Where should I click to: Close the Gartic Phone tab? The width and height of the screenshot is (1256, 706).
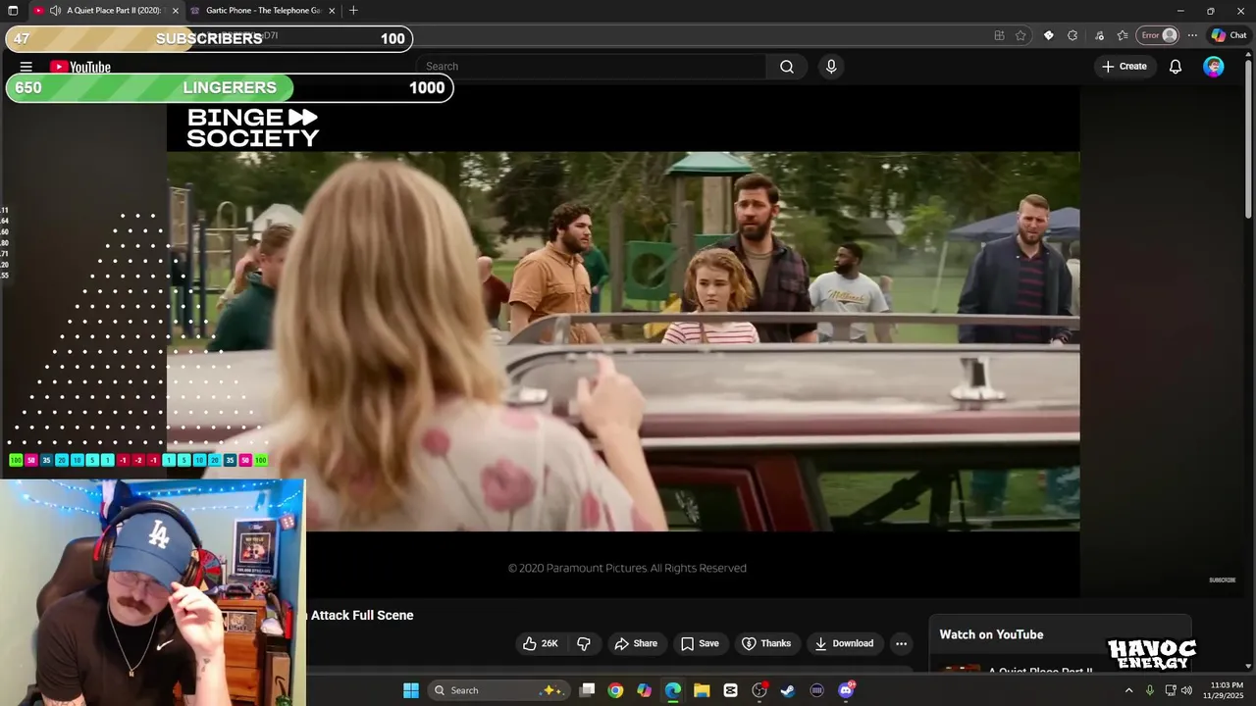332,11
